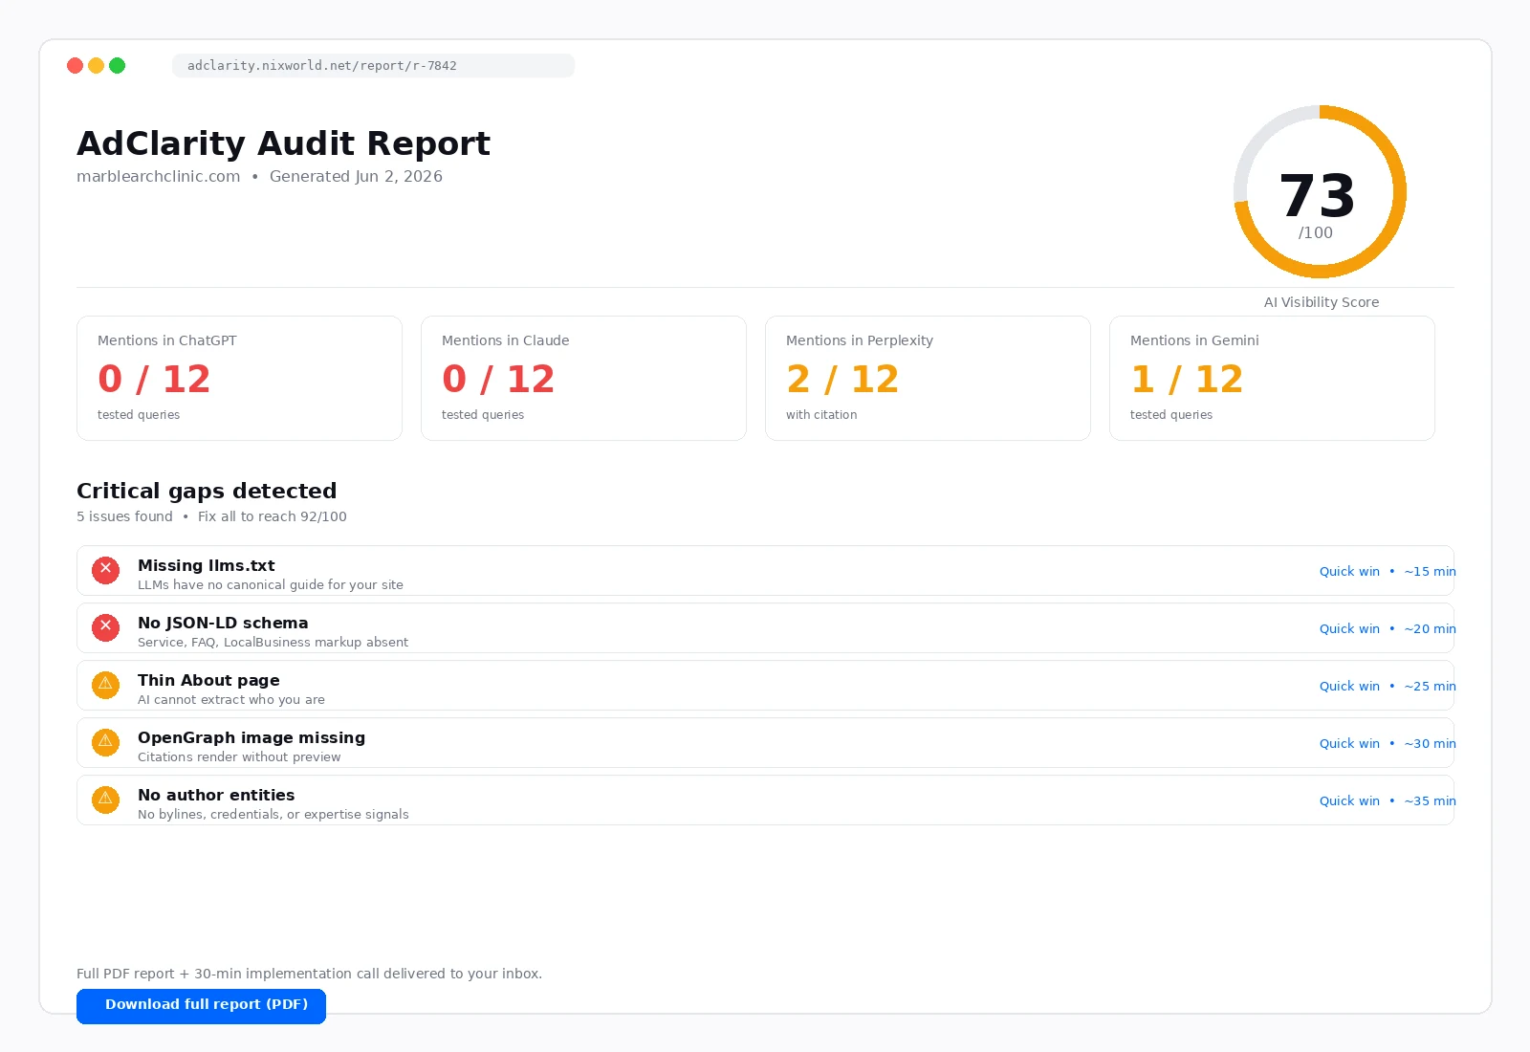
Task: Download the full report PDF
Action: click(201, 1006)
